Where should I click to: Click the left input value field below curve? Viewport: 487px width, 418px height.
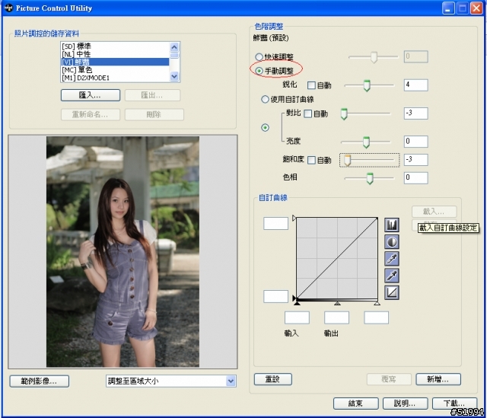pyautogui.click(x=297, y=317)
